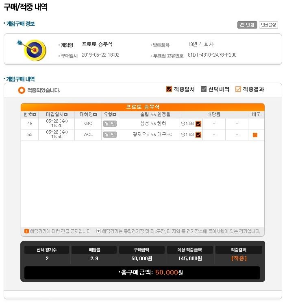
Task: Click the printer icon on 인쇄 button
Action: click(242, 25)
